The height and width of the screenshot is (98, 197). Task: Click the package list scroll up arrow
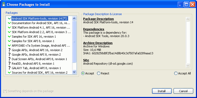click(74, 19)
